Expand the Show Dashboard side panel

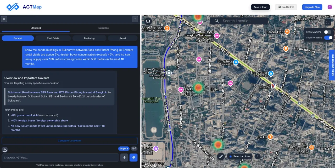point(332,65)
